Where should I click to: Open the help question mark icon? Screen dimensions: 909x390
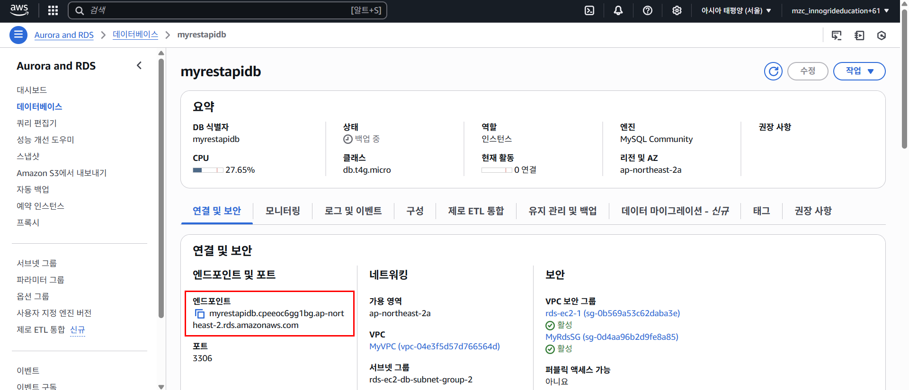(x=648, y=10)
